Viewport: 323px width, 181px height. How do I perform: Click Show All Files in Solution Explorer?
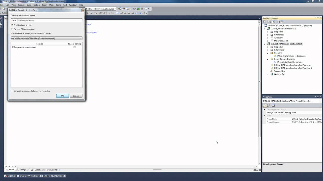(x=270, y=22)
